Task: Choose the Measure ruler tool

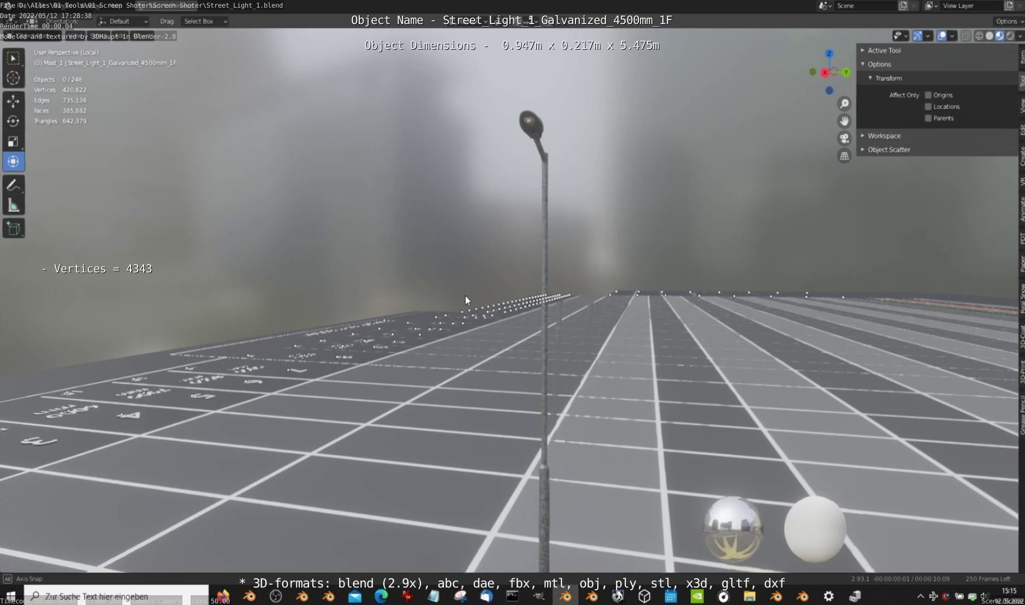Action: pyautogui.click(x=13, y=205)
